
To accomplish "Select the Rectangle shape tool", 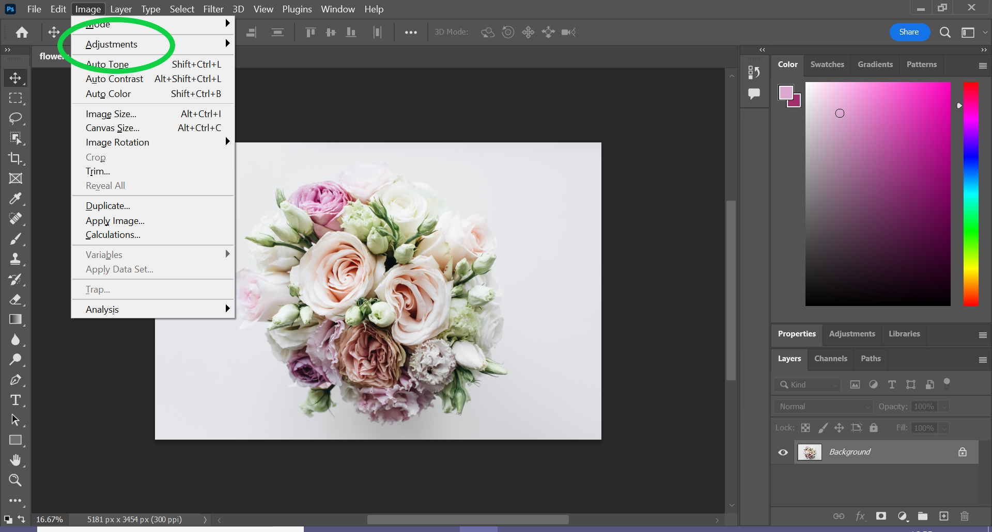I will point(15,441).
